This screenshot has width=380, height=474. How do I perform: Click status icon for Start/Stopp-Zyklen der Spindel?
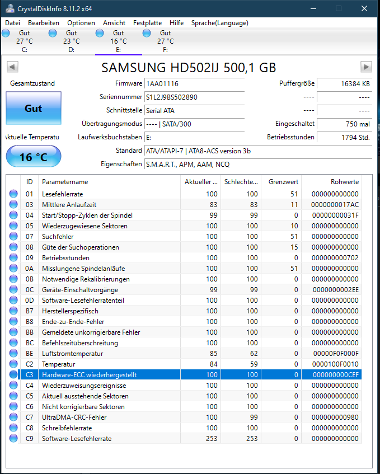(13, 215)
